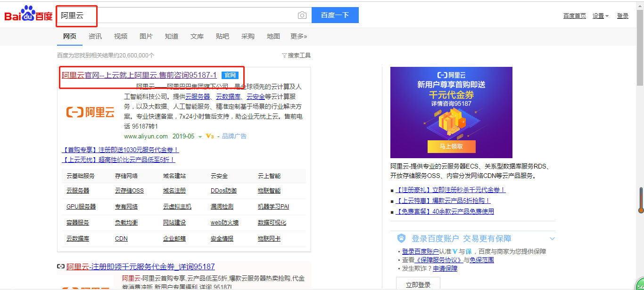Image resolution: width=644 pixels, height=290 pixels.
Task: Open the 物联网卡 link
Action: 269,239
